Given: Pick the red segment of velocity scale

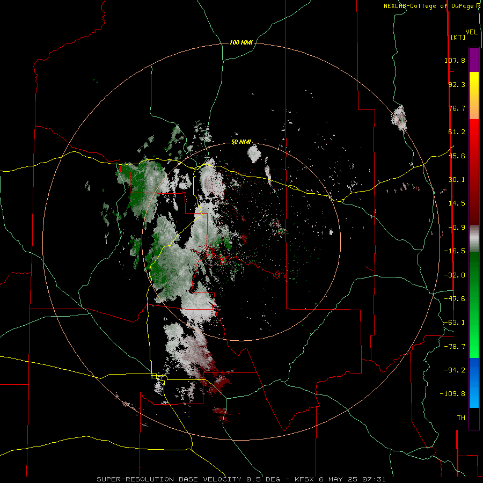Looking at the screenshot, I should [474, 172].
